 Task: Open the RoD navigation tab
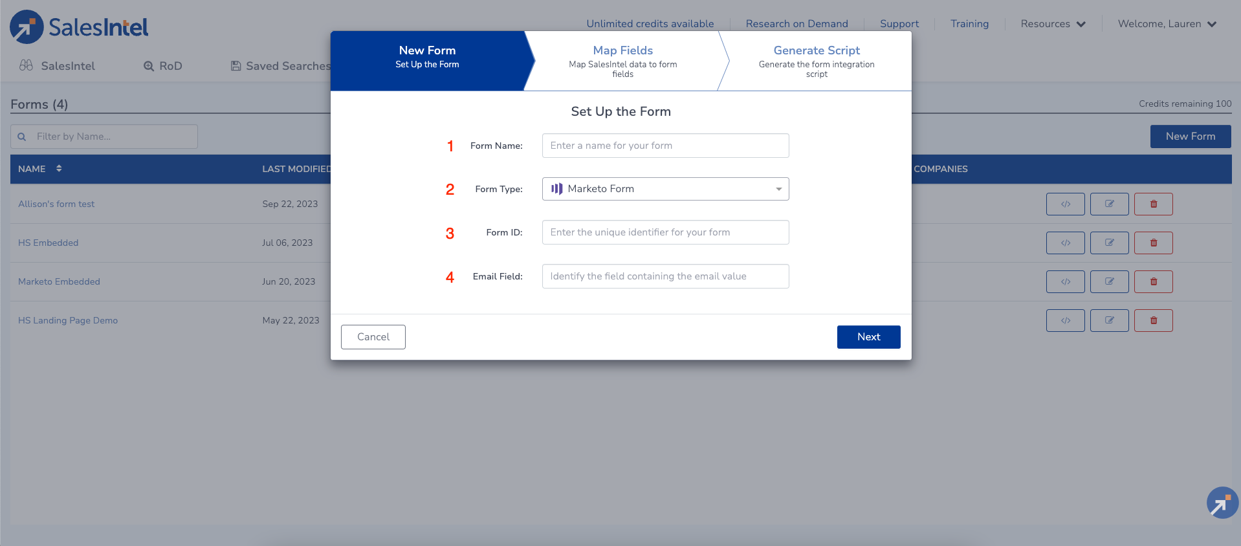coord(162,66)
